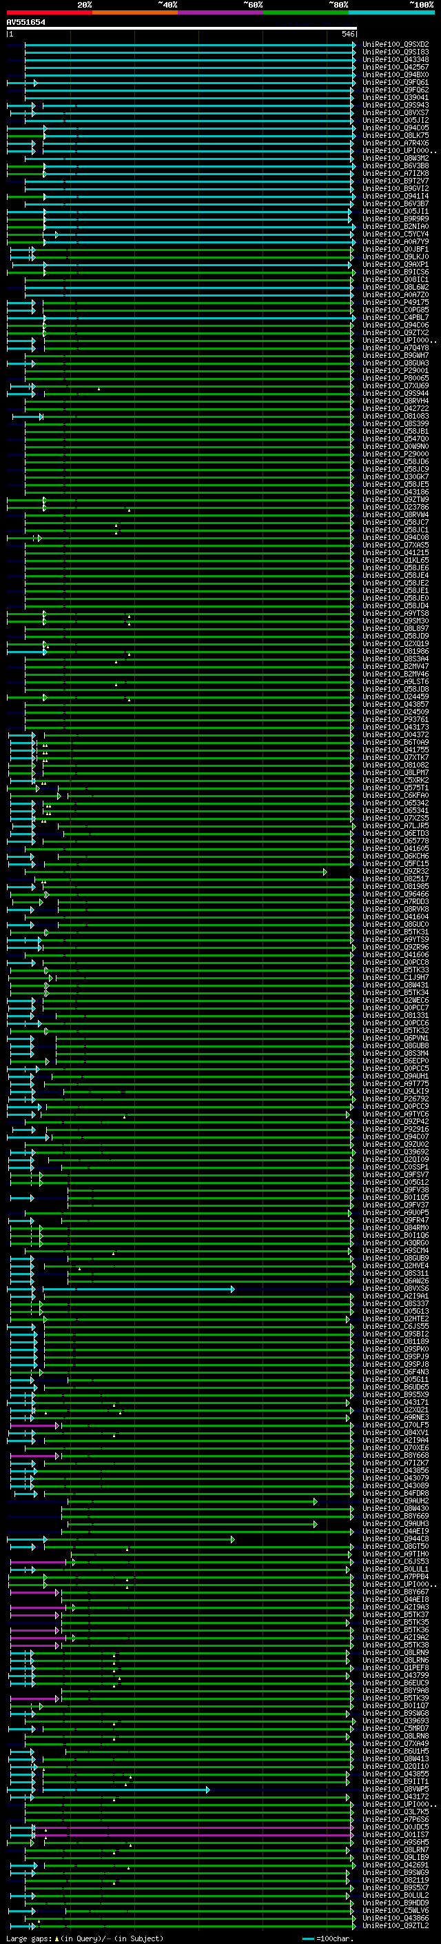The height and width of the screenshot is (1944, 441).
Task: Click hit name UniRef100_O82517
Action: point(396,879)
